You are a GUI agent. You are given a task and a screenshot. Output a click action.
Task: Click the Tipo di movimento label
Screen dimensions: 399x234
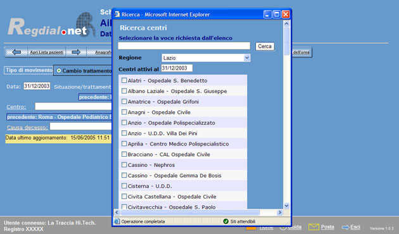point(28,70)
